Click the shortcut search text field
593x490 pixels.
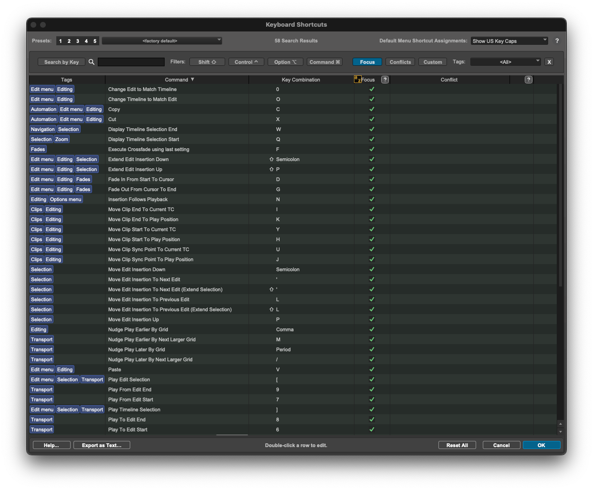[x=131, y=62]
